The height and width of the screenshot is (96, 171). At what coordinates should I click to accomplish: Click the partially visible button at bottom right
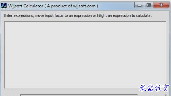coord(153,95)
